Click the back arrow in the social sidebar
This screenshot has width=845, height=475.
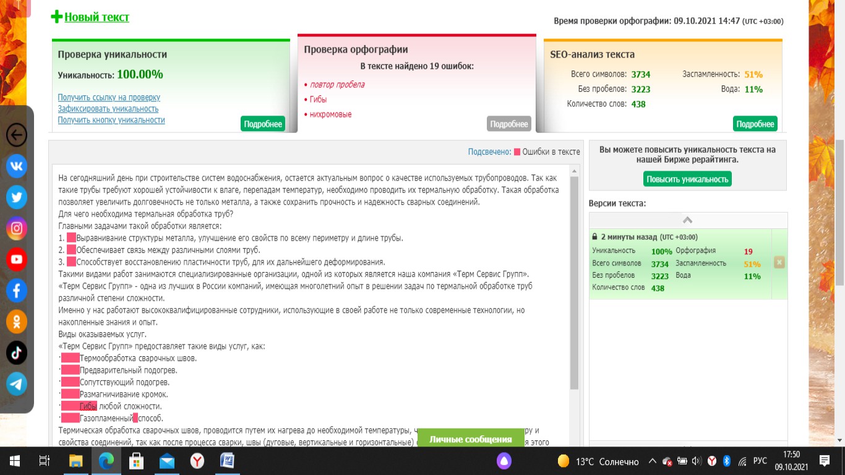click(17, 135)
